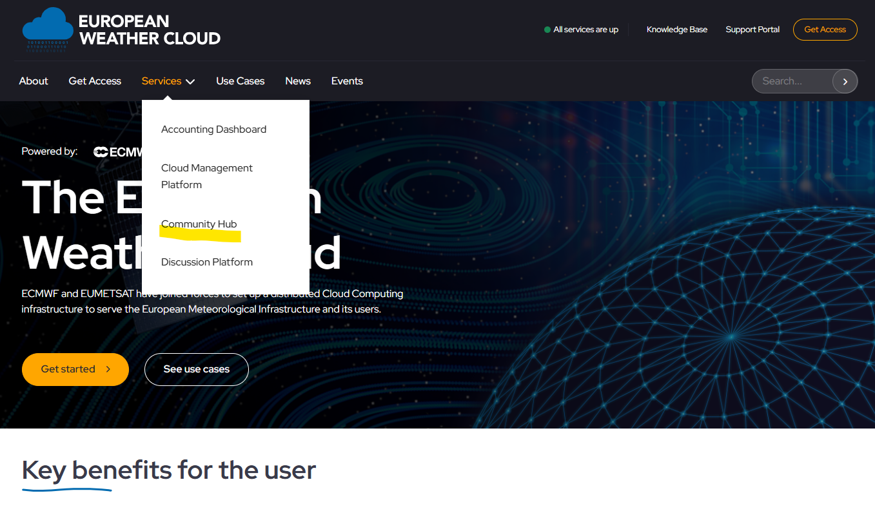Click the Get started button

pos(75,369)
